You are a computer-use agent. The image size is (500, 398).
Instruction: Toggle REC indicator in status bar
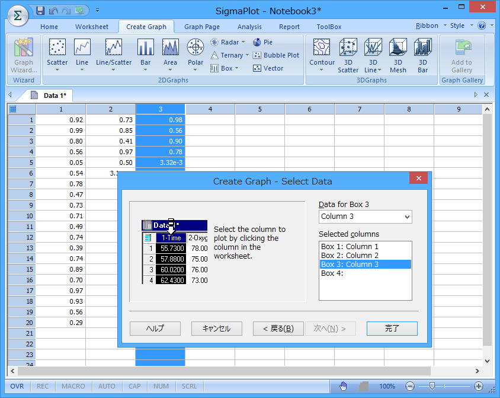(x=43, y=386)
